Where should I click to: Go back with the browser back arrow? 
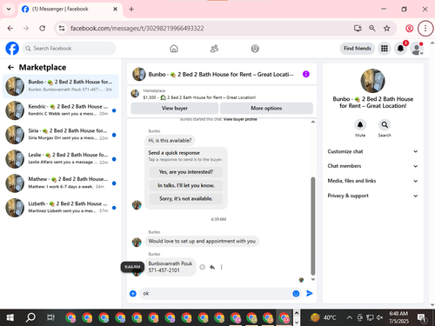[x=10, y=28]
